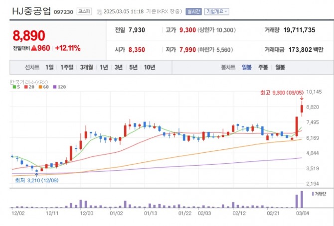Select the 3개월 line chart period
Viewport: 334px width, 226px height.
86,68
